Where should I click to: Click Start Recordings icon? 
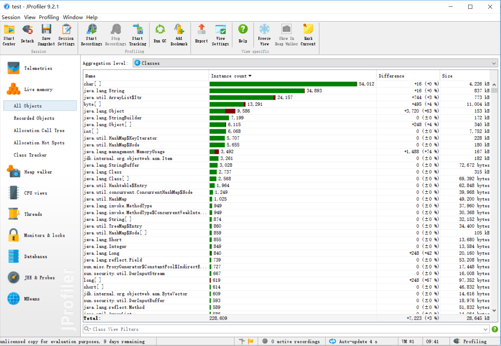point(92,35)
